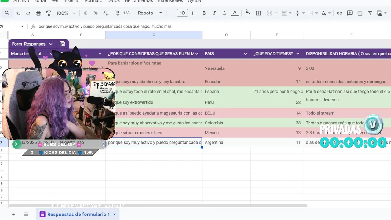Image resolution: width=391 pixels, height=220 pixels.
Task: Format cell as percent
Action: (x=96, y=13)
